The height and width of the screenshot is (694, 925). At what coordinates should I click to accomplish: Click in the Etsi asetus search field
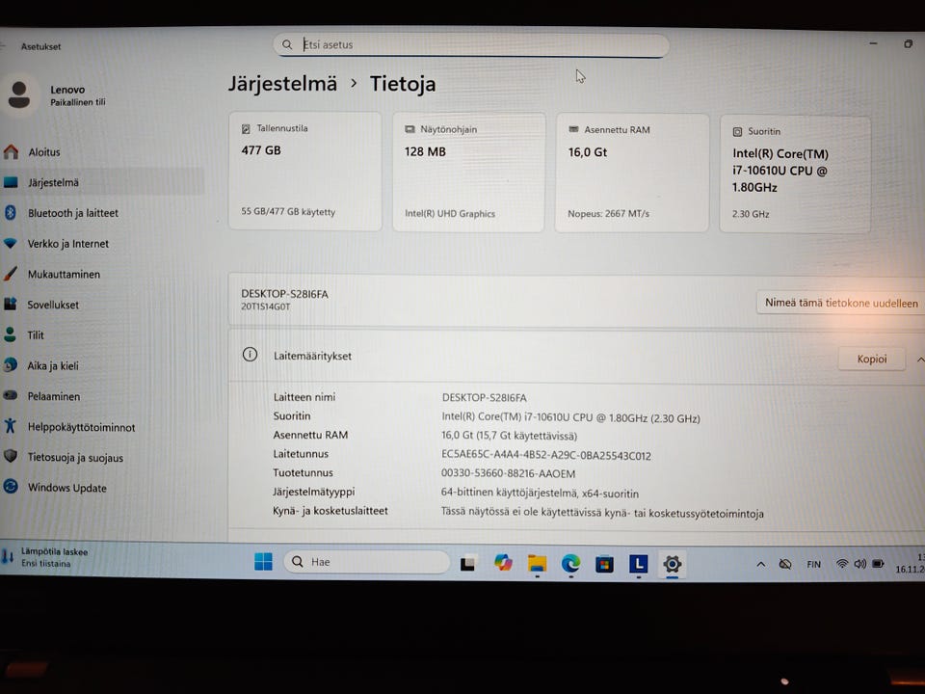[471, 45]
